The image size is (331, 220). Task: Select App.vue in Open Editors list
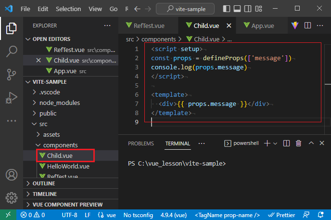click(x=71, y=71)
